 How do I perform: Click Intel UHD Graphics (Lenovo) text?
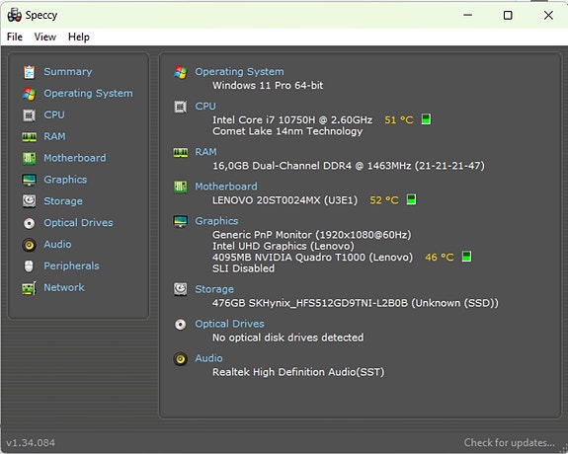tap(284, 246)
